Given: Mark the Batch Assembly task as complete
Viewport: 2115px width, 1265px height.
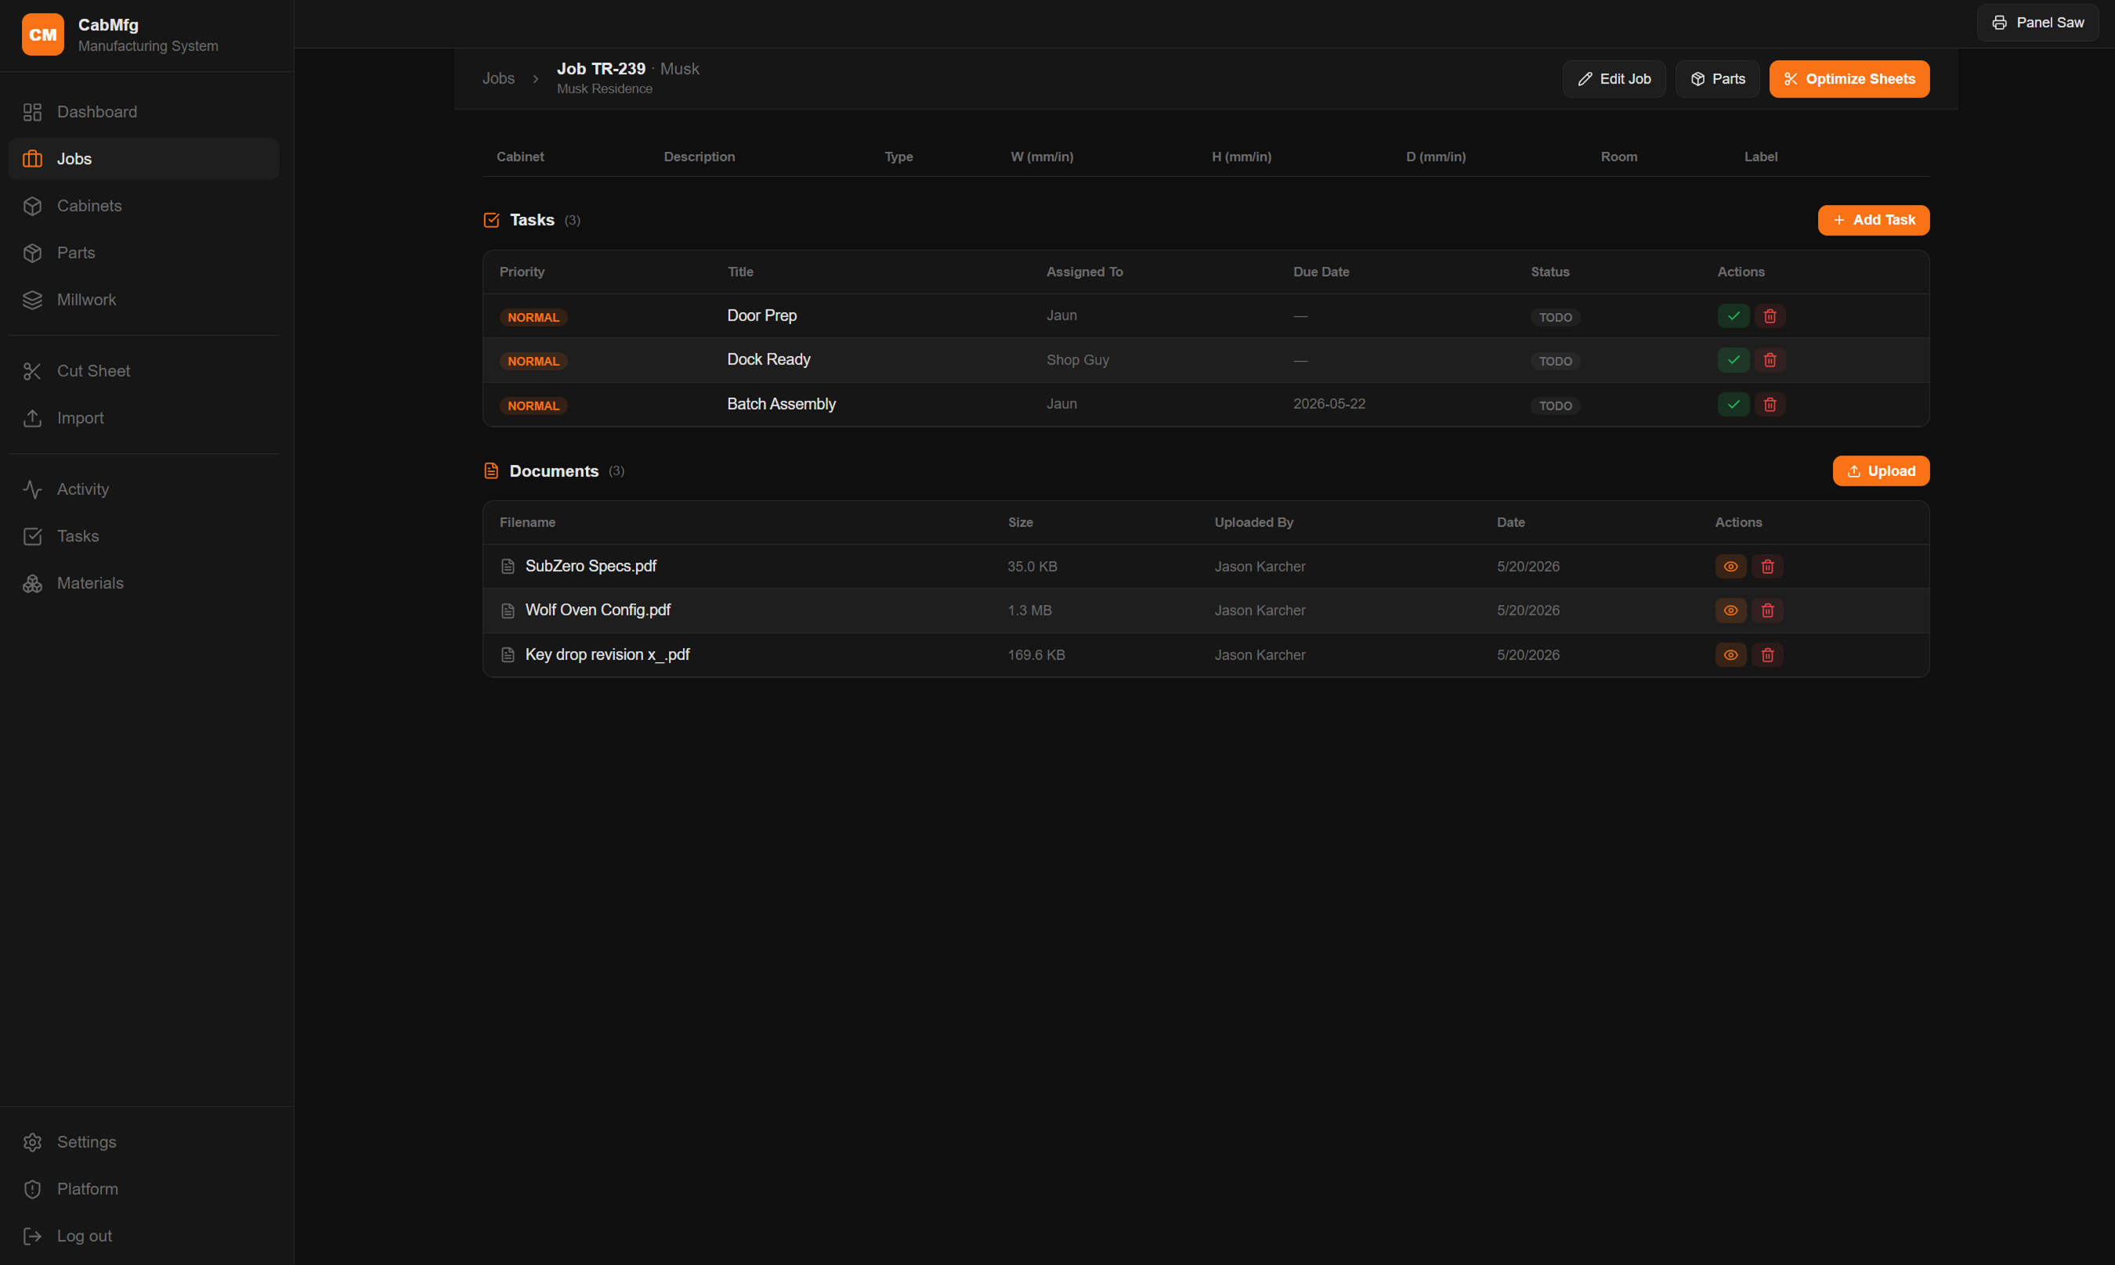Looking at the screenshot, I should point(1733,405).
